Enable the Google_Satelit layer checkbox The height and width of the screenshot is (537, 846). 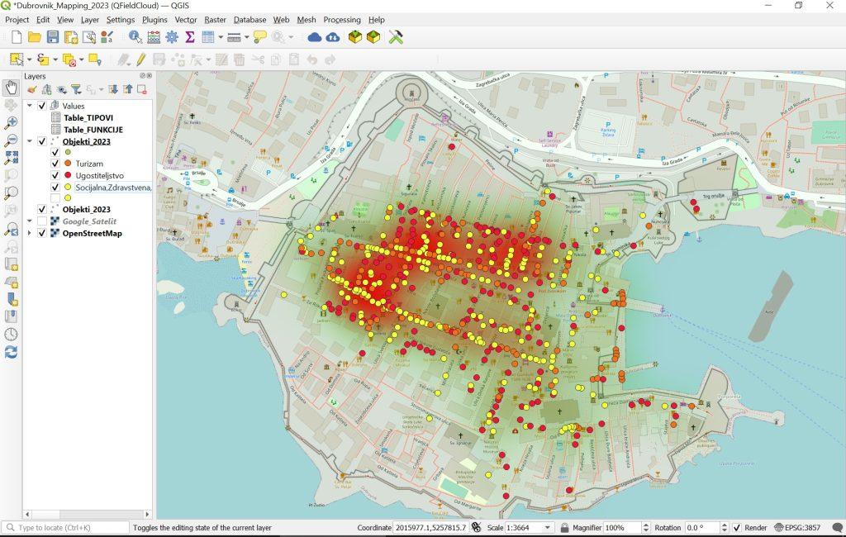point(42,221)
